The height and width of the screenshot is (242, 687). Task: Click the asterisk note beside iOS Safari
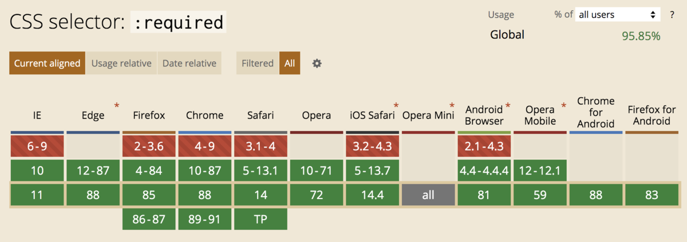(396, 106)
